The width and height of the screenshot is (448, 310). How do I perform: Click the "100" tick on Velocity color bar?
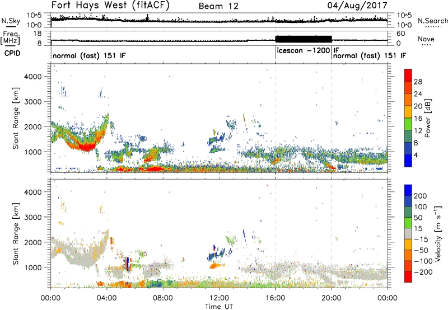[421, 206]
